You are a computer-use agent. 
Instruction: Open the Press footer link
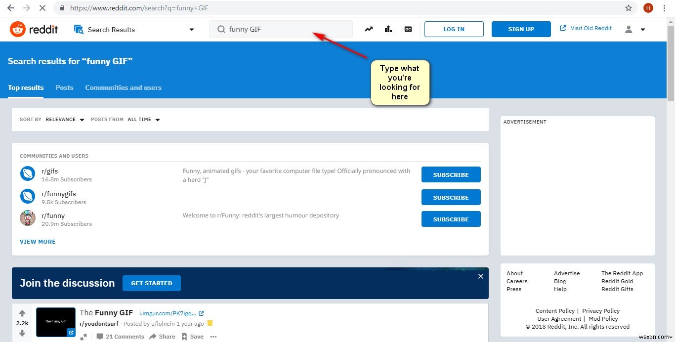click(x=514, y=289)
